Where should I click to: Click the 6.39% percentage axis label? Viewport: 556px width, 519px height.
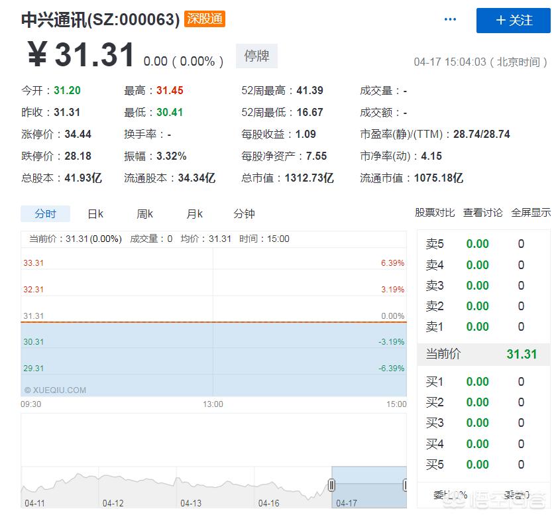pyautogui.click(x=392, y=263)
